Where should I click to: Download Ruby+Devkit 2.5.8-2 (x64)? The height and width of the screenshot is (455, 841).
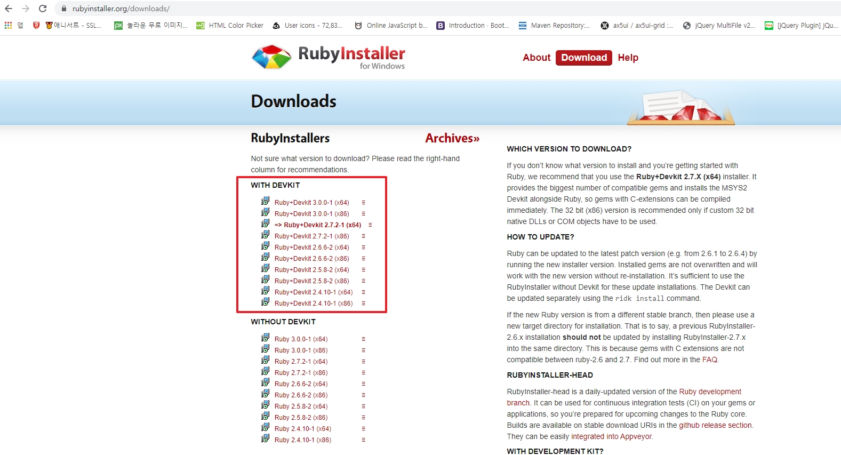point(312,270)
